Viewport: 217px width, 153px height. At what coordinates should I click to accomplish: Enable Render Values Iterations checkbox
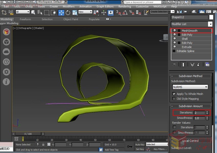click(x=174, y=127)
